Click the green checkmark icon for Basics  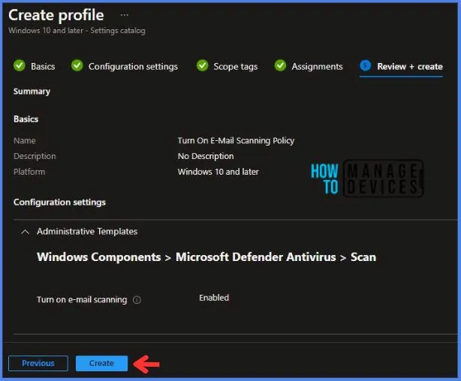20,65
